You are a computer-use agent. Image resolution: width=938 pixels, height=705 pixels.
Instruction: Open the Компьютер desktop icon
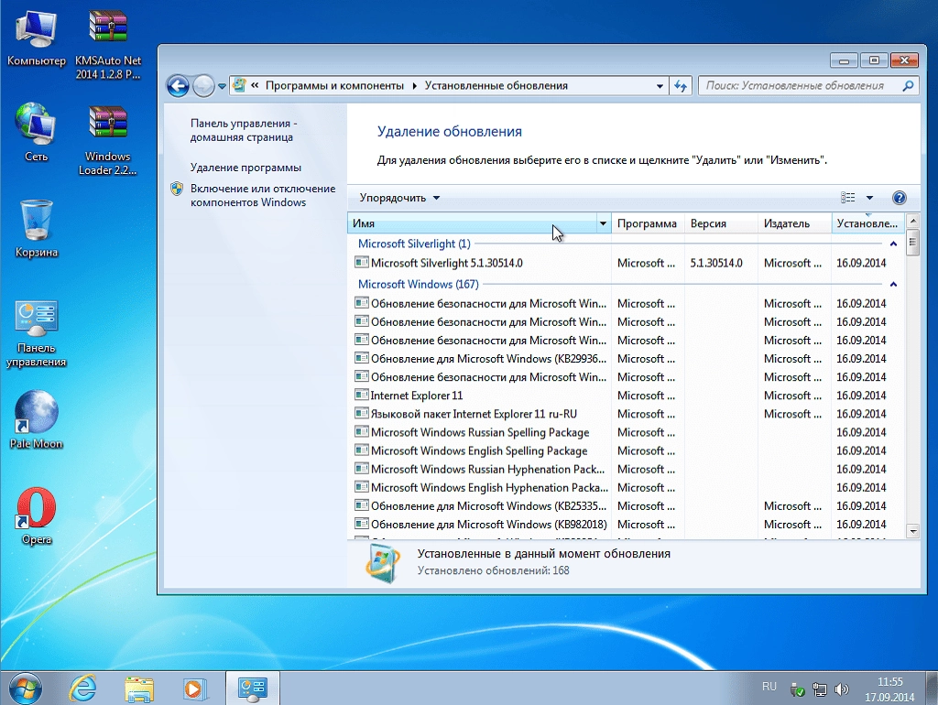click(x=36, y=38)
